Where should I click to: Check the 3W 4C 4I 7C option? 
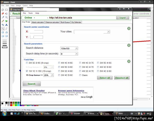coord(80,67)
